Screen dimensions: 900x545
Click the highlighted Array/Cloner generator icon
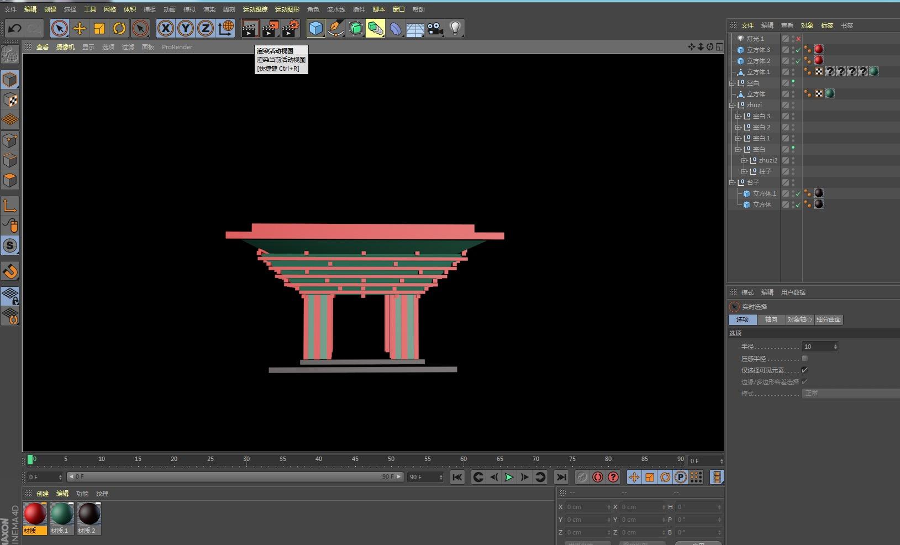[x=376, y=28]
